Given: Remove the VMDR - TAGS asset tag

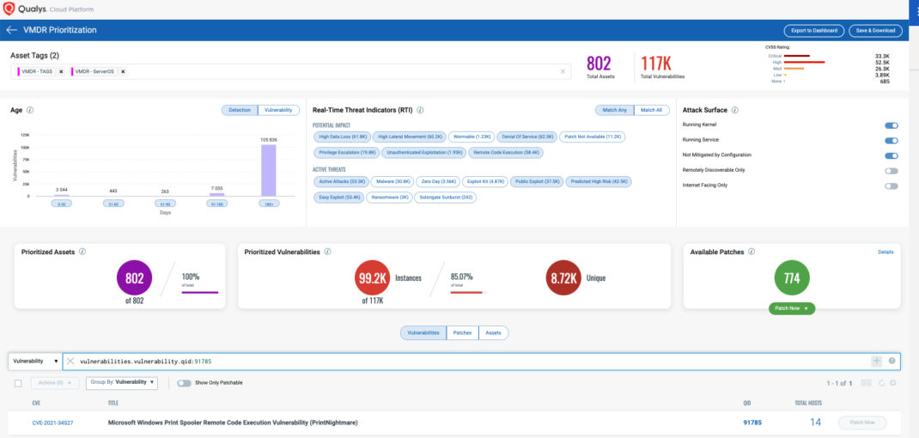Looking at the screenshot, I should [61, 71].
